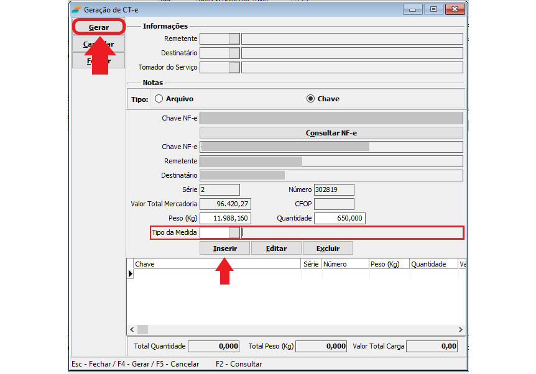Select the Arquivo radio option

pyautogui.click(x=159, y=99)
